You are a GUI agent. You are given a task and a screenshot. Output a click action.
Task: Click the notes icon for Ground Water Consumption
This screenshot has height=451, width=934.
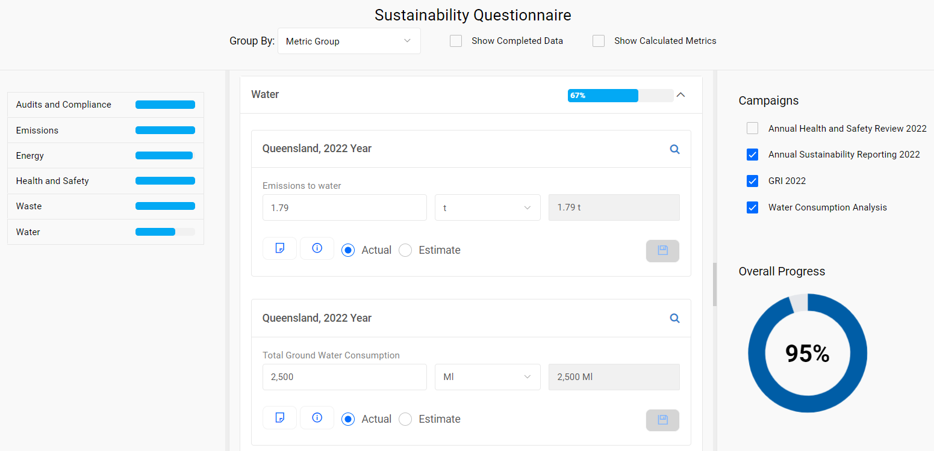pos(279,417)
